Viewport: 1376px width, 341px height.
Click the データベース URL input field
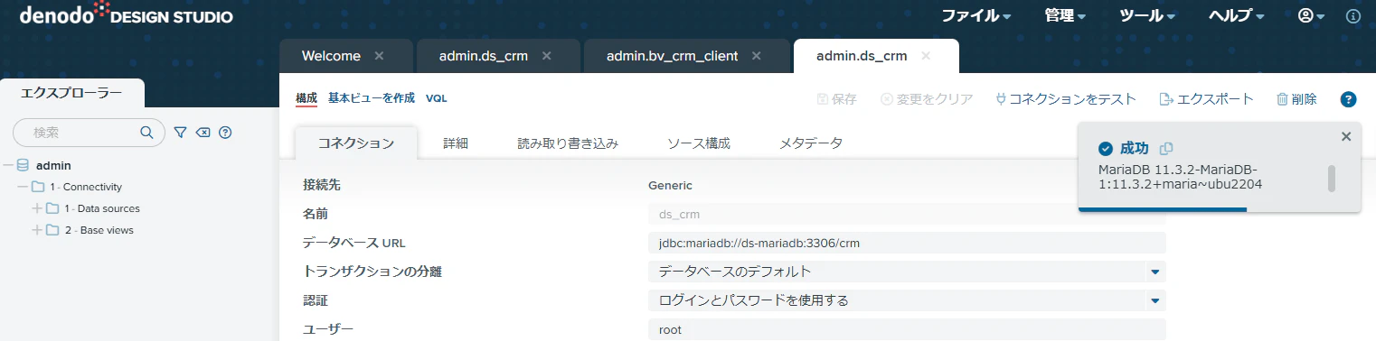[x=907, y=243]
